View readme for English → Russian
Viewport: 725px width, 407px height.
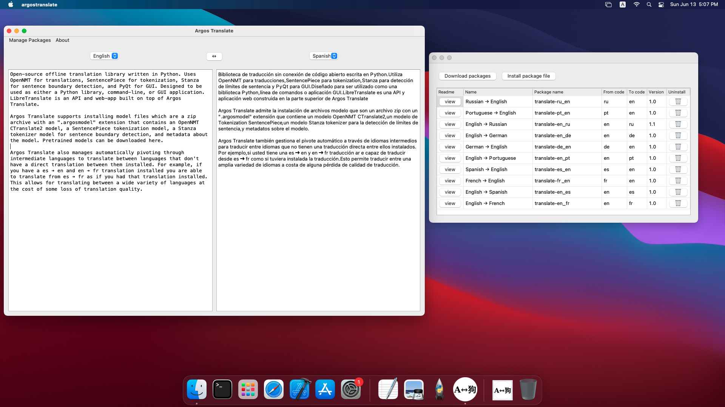tap(450, 124)
